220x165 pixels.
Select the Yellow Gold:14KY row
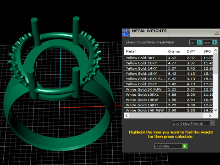[168, 68]
